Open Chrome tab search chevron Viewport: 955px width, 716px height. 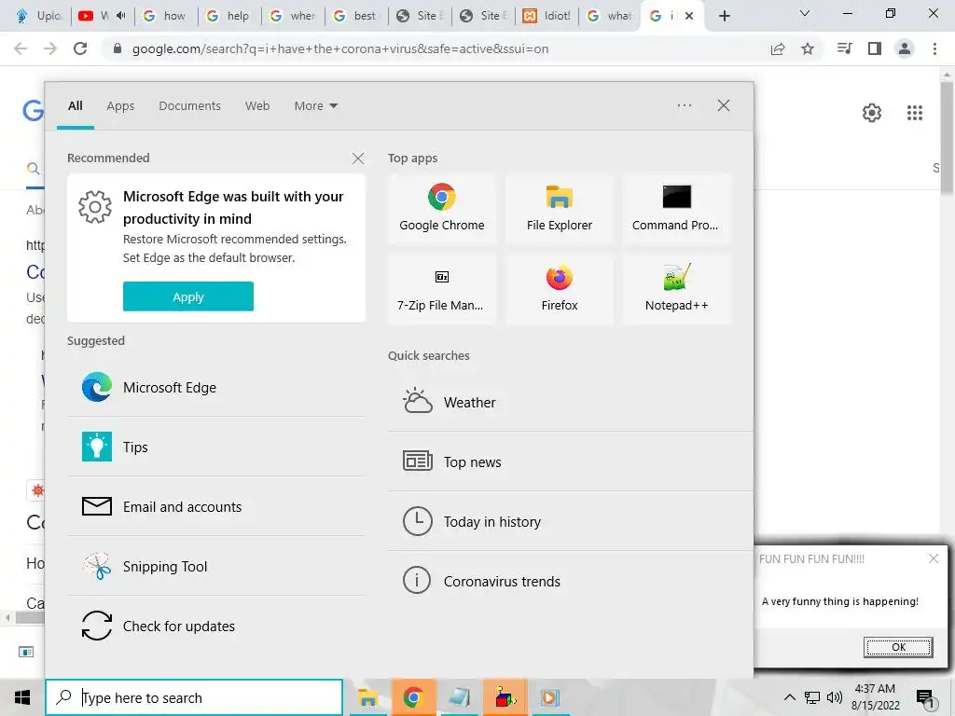[805, 13]
